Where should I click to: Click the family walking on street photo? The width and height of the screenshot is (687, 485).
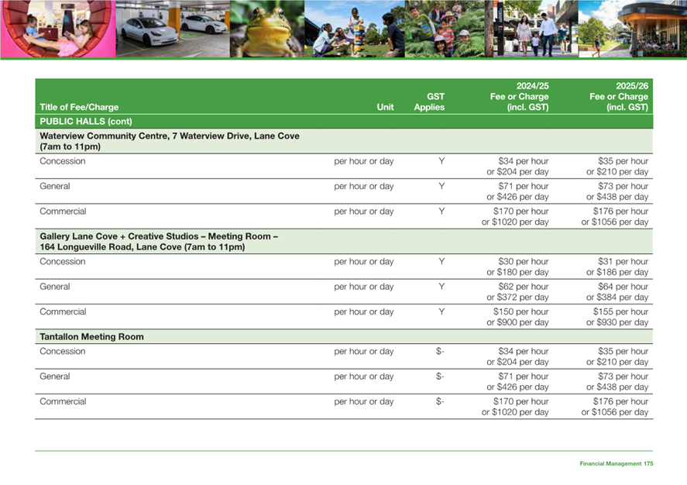coord(531,29)
